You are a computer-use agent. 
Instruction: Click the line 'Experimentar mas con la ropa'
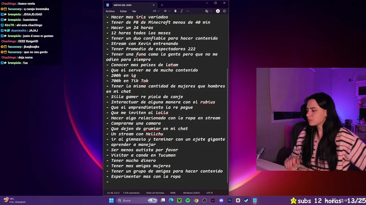(146, 177)
